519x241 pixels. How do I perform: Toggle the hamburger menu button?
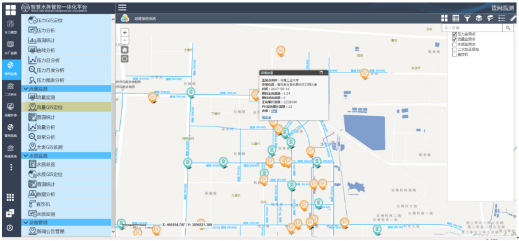coord(123,7)
